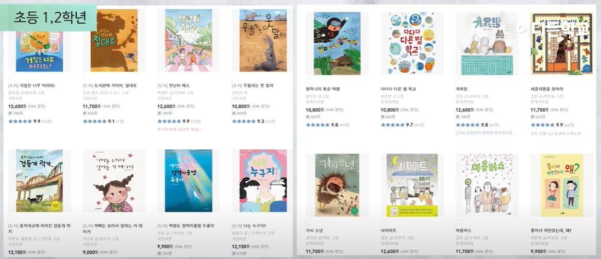Open the 사자마트 book title link
This screenshot has height=259, width=601.
pyautogui.click(x=389, y=231)
